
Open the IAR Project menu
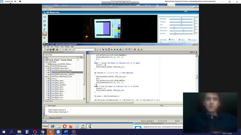(57, 46)
